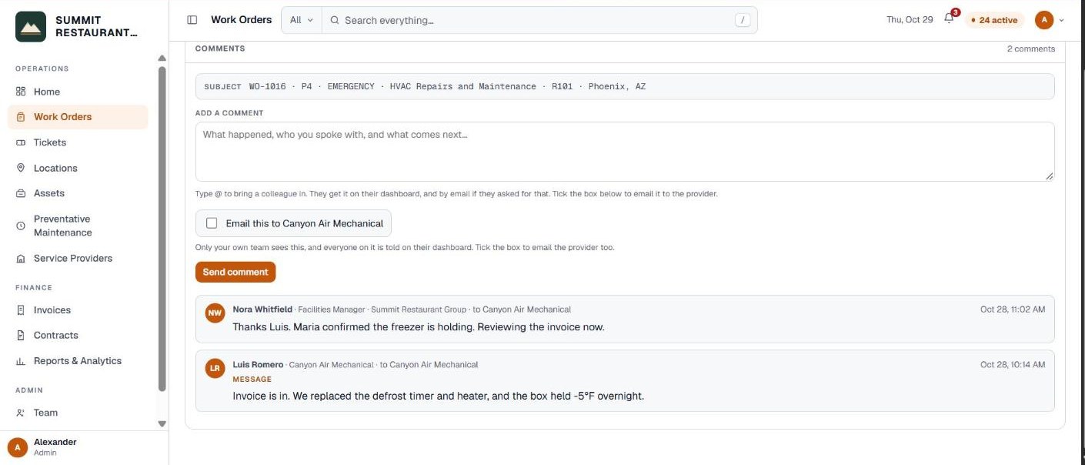Click the Home grid icon in sidebar
1085x465 pixels.
pos(21,92)
